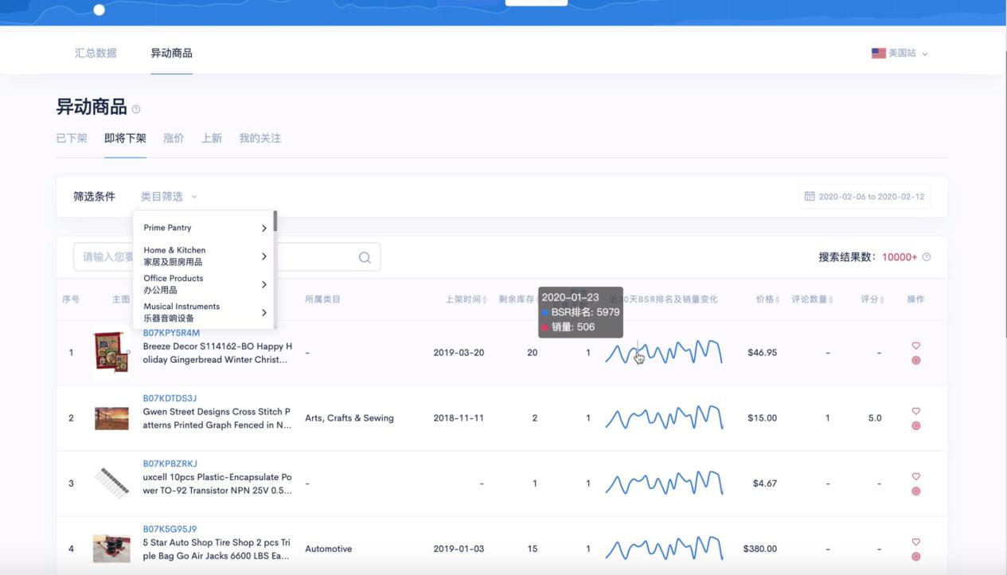Click calendar icon in date range picker
The width and height of the screenshot is (1007, 575).
[x=810, y=196]
